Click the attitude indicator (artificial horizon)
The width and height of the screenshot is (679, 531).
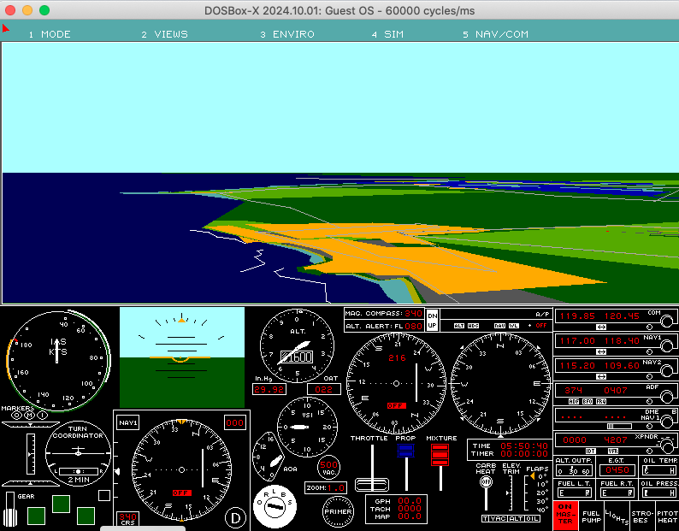(x=182, y=357)
